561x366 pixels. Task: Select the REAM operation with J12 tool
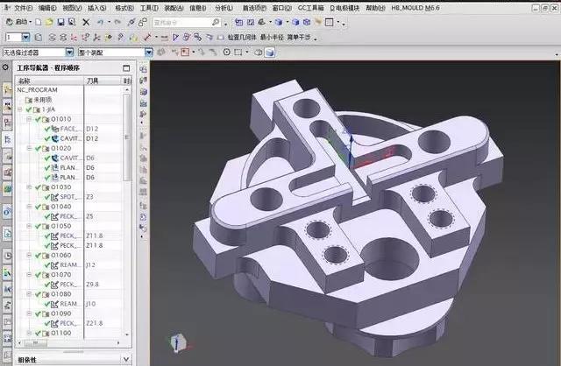pos(68,264)
